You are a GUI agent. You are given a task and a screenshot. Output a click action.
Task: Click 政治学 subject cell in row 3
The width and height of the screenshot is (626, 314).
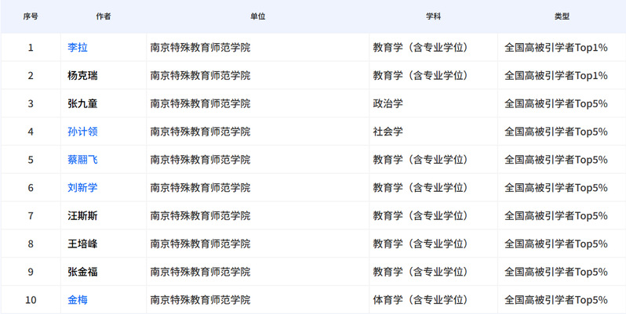click(x=388, y=103)
